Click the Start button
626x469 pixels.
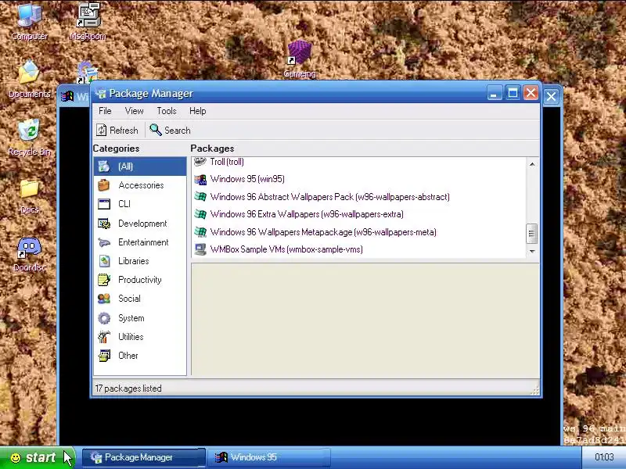coord(37,457)
